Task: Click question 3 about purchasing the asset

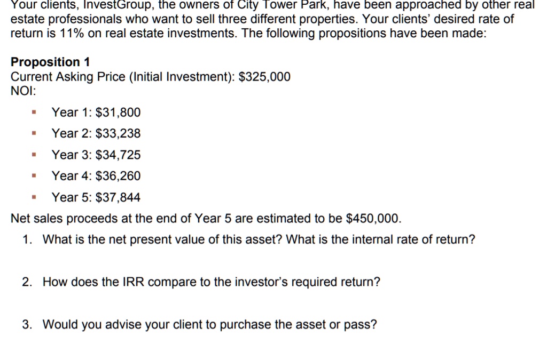Action: (200, 324)
